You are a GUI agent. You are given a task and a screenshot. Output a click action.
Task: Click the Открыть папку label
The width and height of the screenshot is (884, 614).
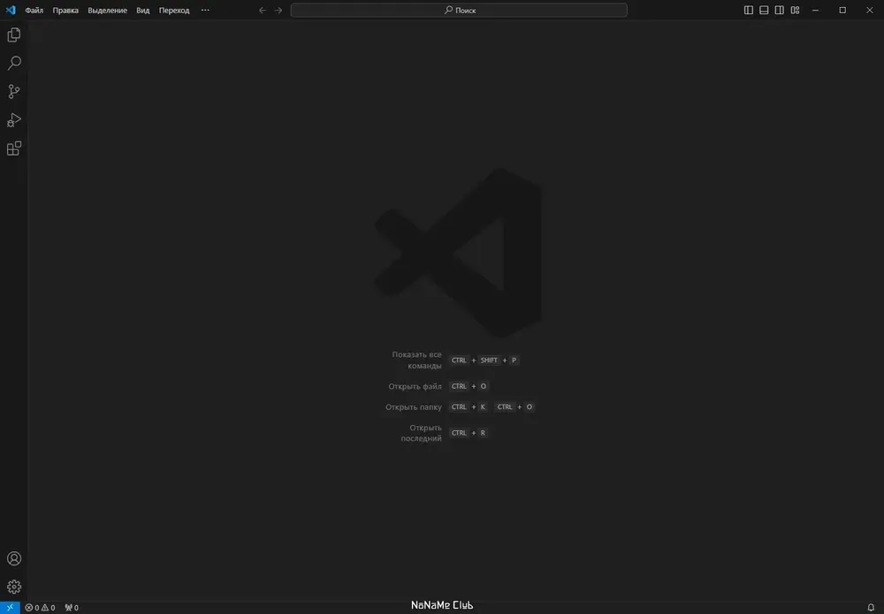pos(413,406)
